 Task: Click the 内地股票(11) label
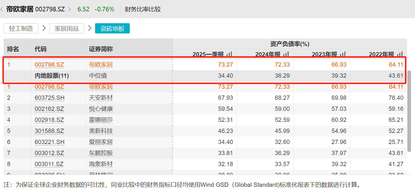(x=52, y=76)
